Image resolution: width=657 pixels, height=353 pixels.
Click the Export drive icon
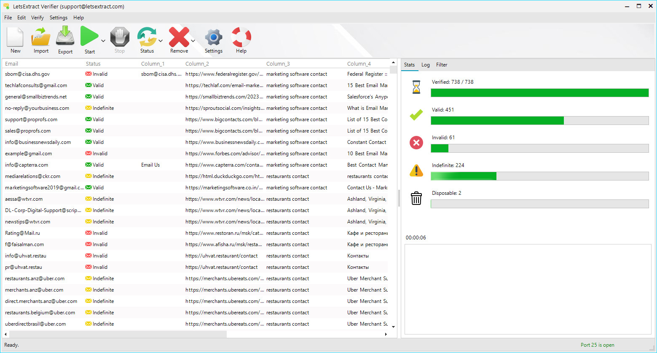click(65, 37)
